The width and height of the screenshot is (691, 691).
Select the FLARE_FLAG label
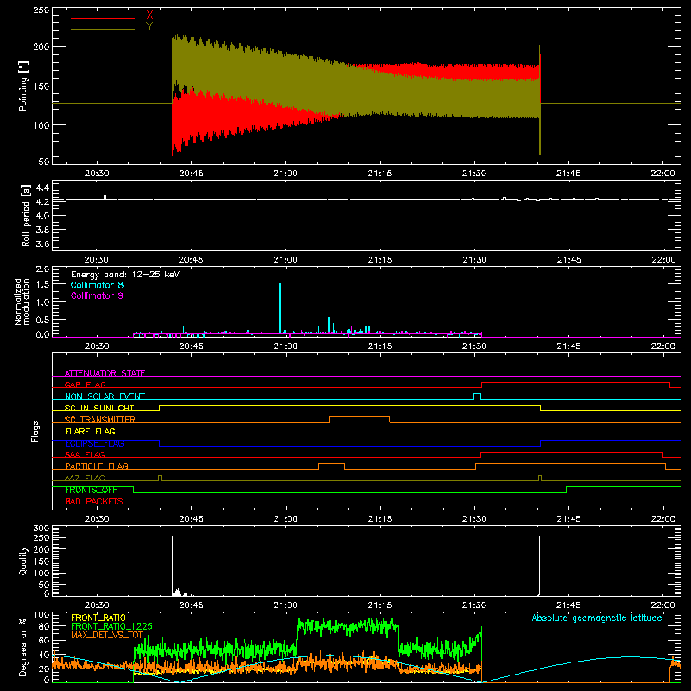pyautogui.click(x=90, y=431)
